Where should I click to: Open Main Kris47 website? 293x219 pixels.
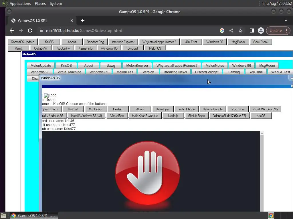click(145, 116)
